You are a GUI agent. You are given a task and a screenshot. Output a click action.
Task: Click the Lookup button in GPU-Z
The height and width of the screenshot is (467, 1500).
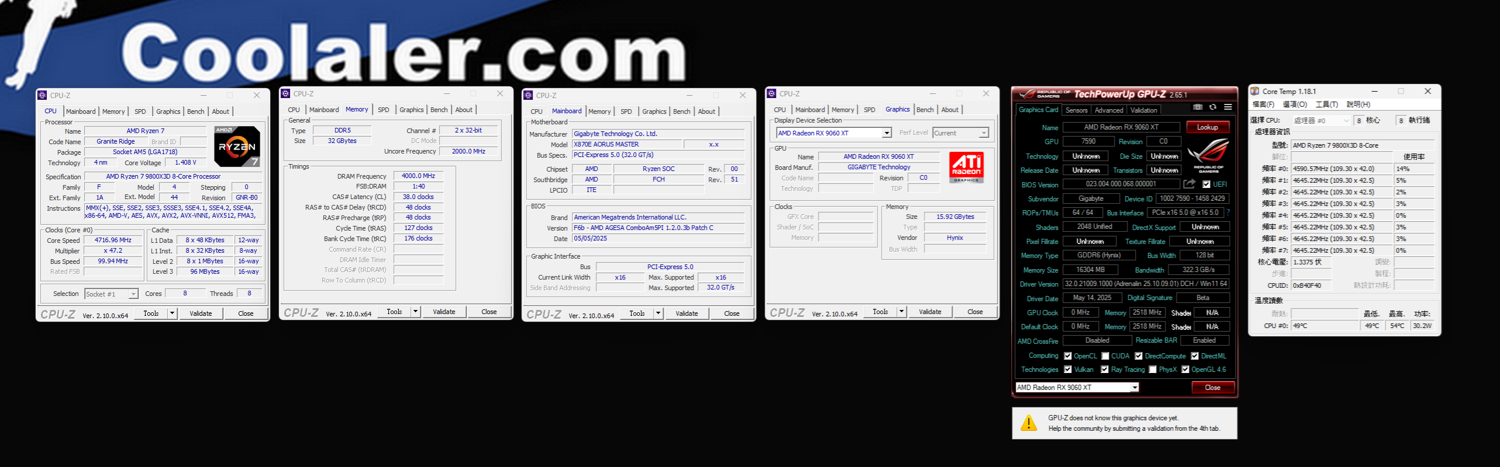(1208, 127)
